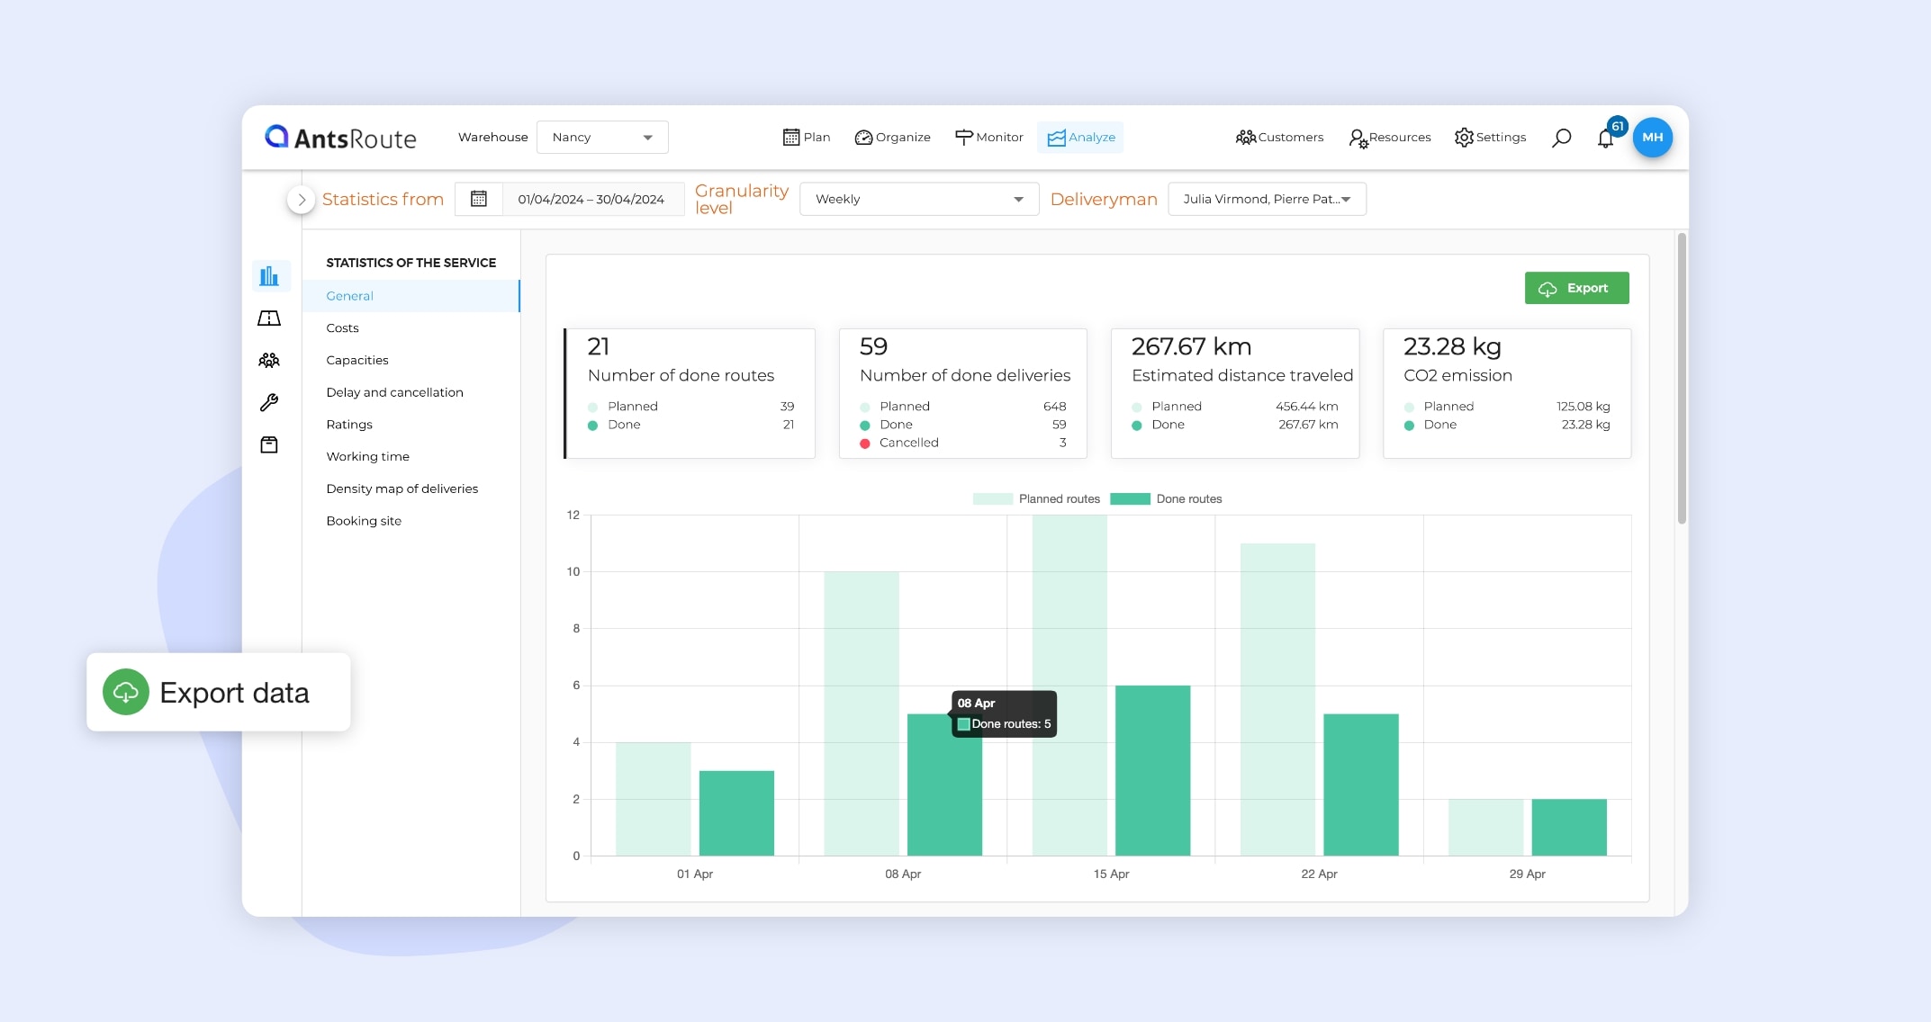Open the wrench sidebar icon
Image resolution: width=1931 pixels, height=1022 pixels.
click(269, 402)
